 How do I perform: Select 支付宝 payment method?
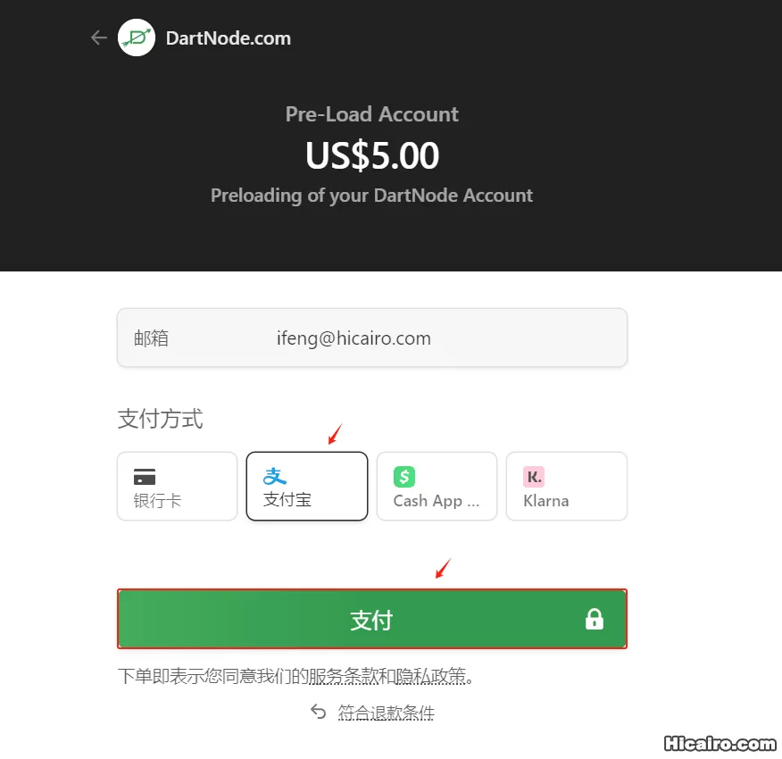click(307, 486)
